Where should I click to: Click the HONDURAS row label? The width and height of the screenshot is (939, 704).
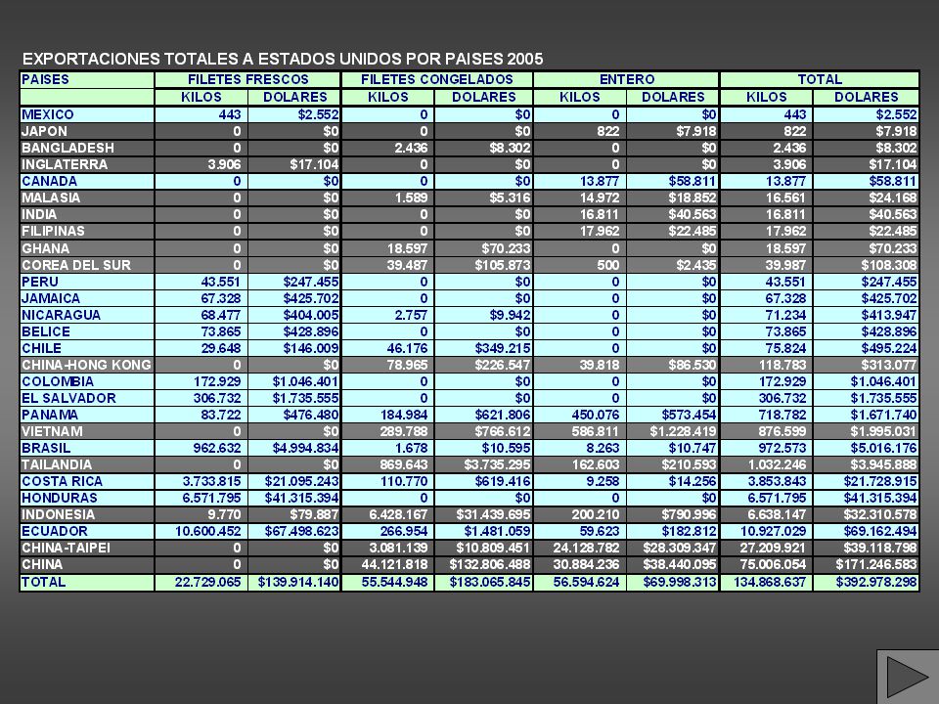pyautogui.click(x=60, y=498)
